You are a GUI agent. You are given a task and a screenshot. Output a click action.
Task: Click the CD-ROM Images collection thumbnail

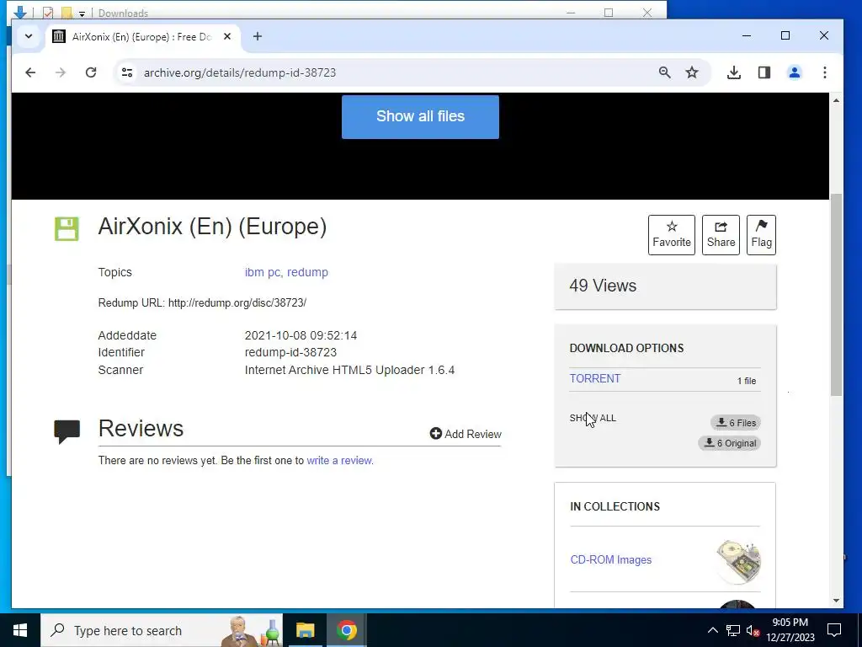738,561
